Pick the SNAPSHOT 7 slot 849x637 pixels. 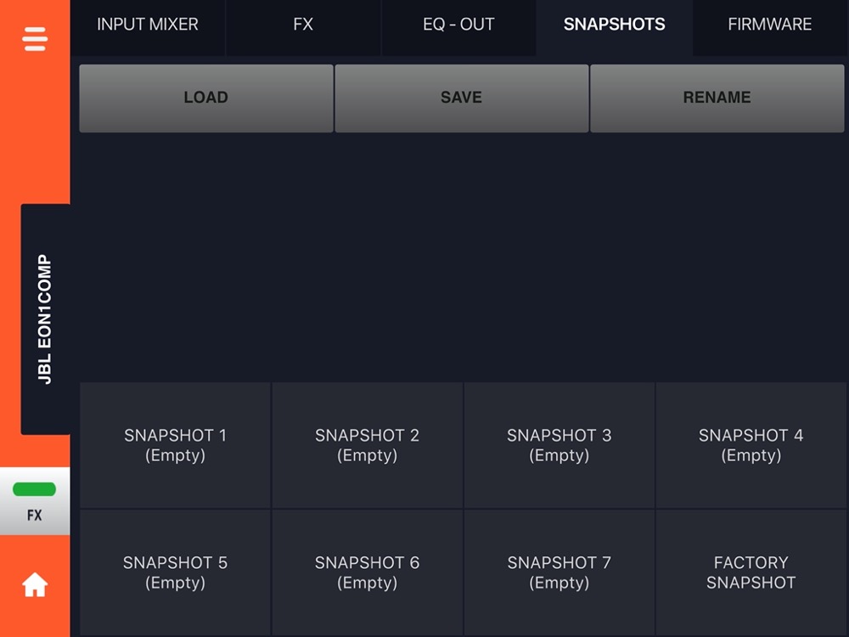559,572
